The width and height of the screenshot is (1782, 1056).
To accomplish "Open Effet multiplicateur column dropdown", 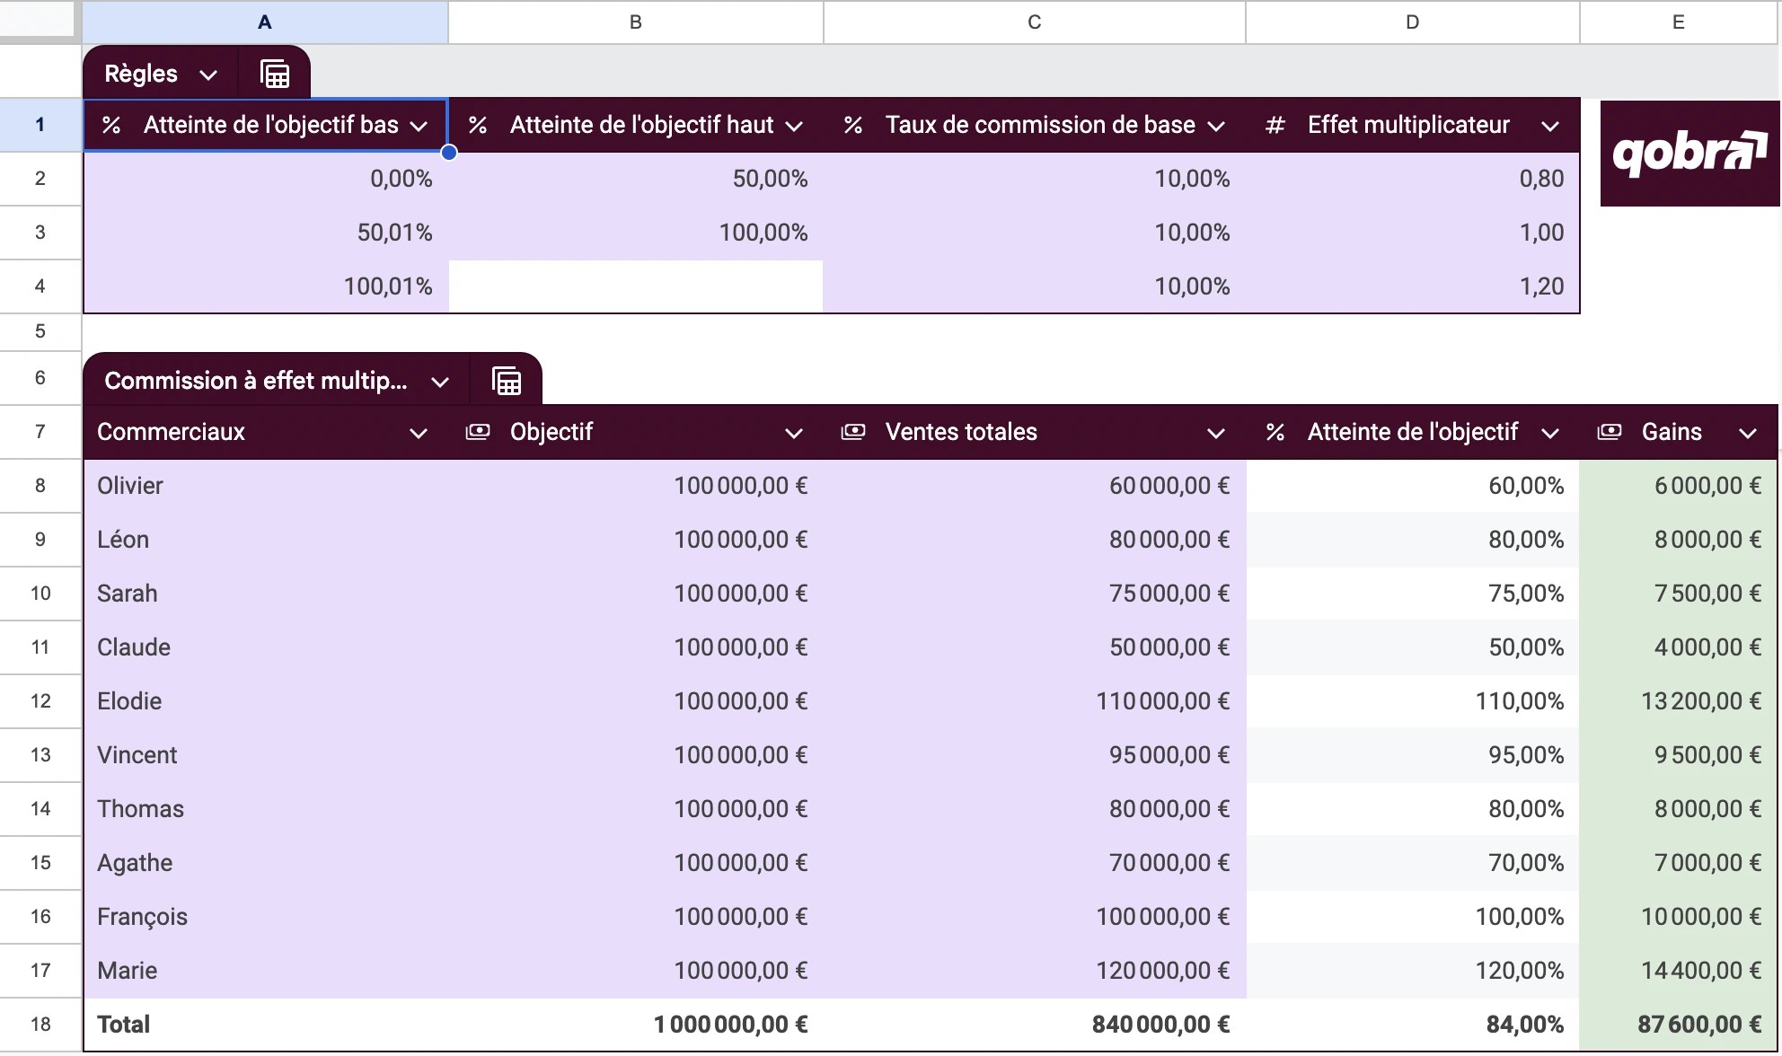I will (x=1550, y=126).
